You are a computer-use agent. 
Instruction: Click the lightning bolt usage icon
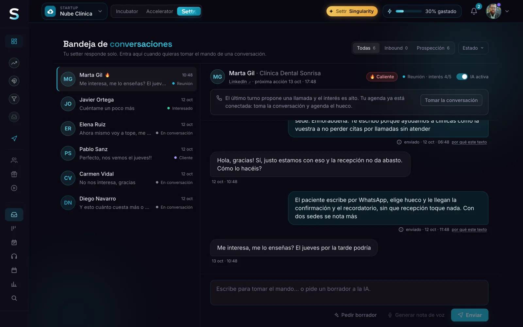(x=390, y=11)
